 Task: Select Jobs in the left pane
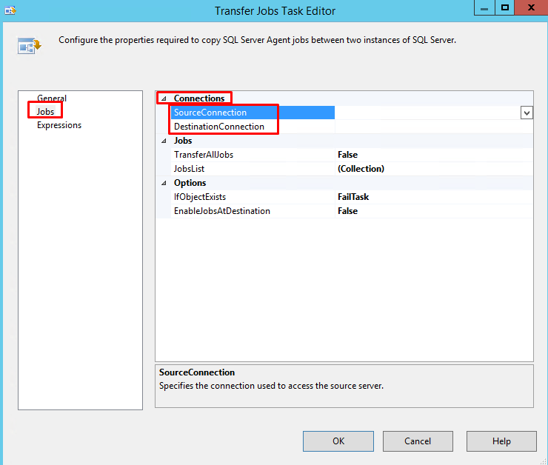[x=45, y=112]
